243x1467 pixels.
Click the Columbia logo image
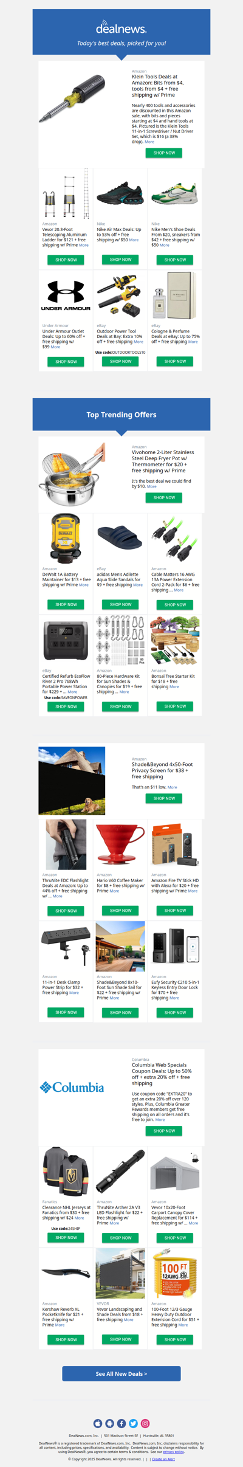72,1086
